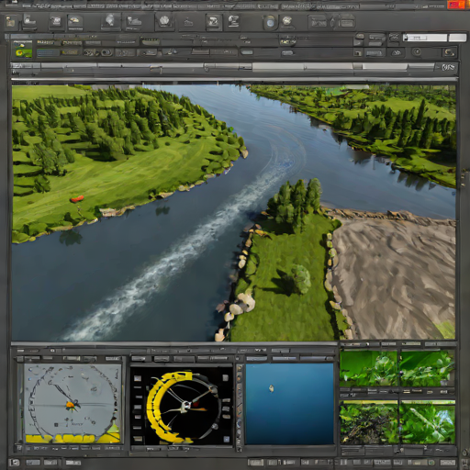Image resolution: width=470 pixels, height=470 pixels.
Task: Click the round lens icon in top toolbar
Action: (x=270, y=22)
